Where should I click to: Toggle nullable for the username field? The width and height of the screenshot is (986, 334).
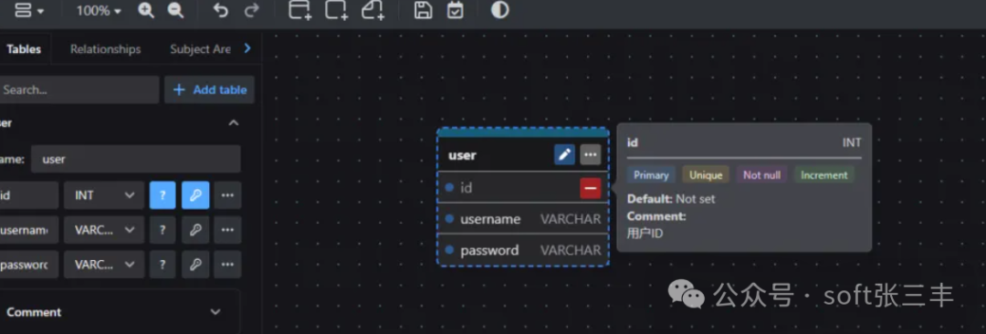click(x=163, y=230)
